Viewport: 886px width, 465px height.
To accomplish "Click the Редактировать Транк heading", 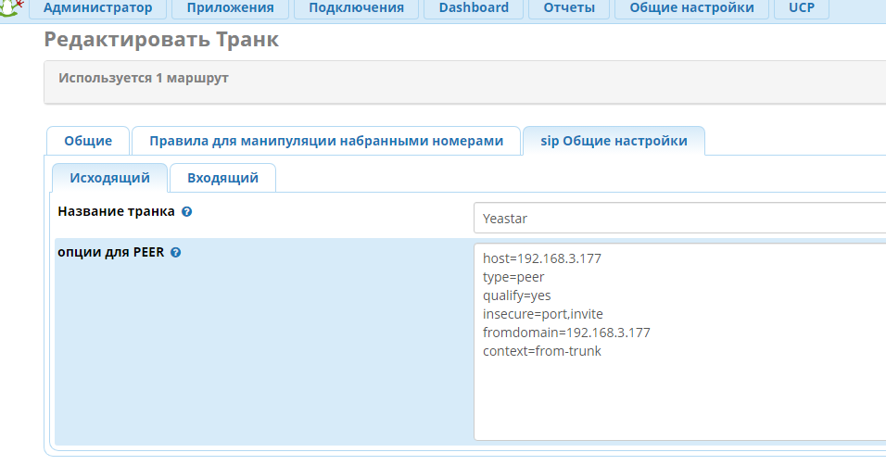I will coord(161,40).
